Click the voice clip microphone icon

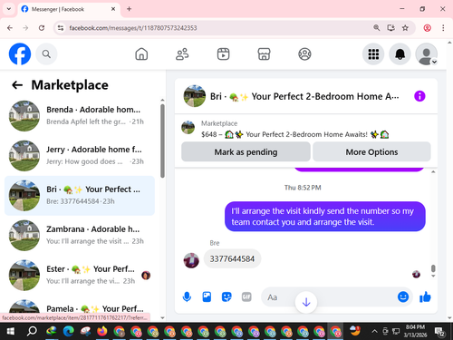pyautogui.click(x=187, y=296)
